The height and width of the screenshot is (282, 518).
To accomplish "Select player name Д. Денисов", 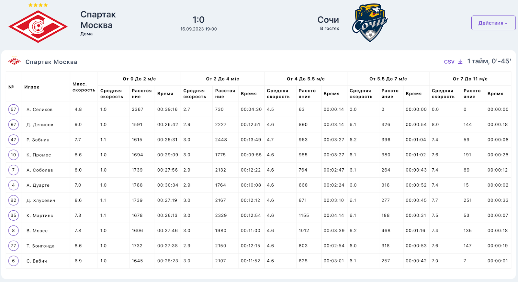I will tap(40, 125).
